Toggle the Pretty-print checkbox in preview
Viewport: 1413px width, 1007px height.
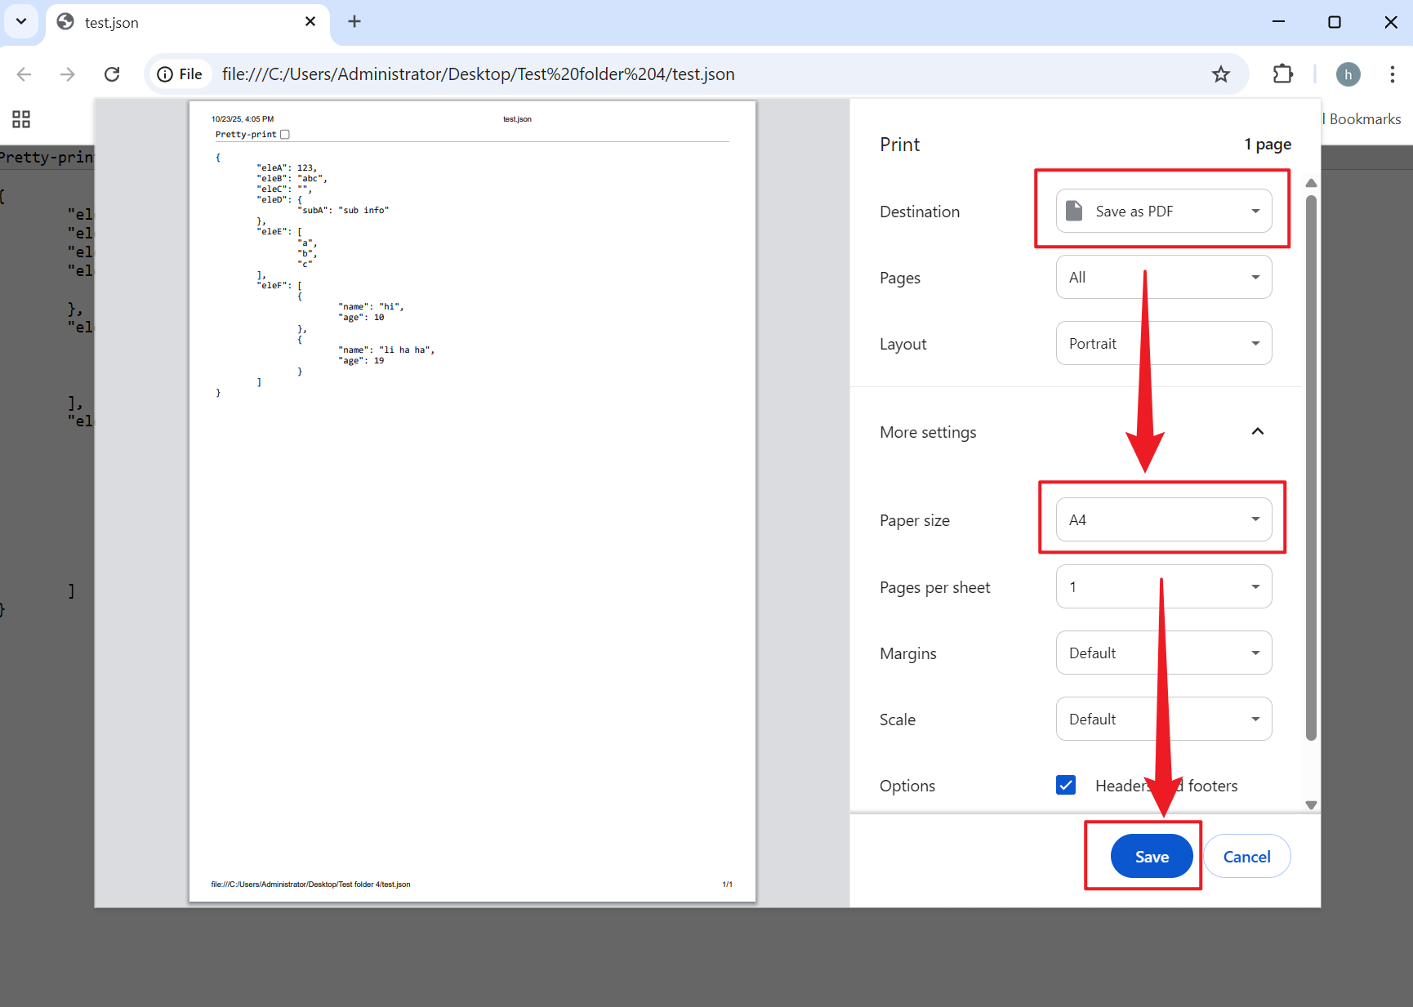[285, 135]
